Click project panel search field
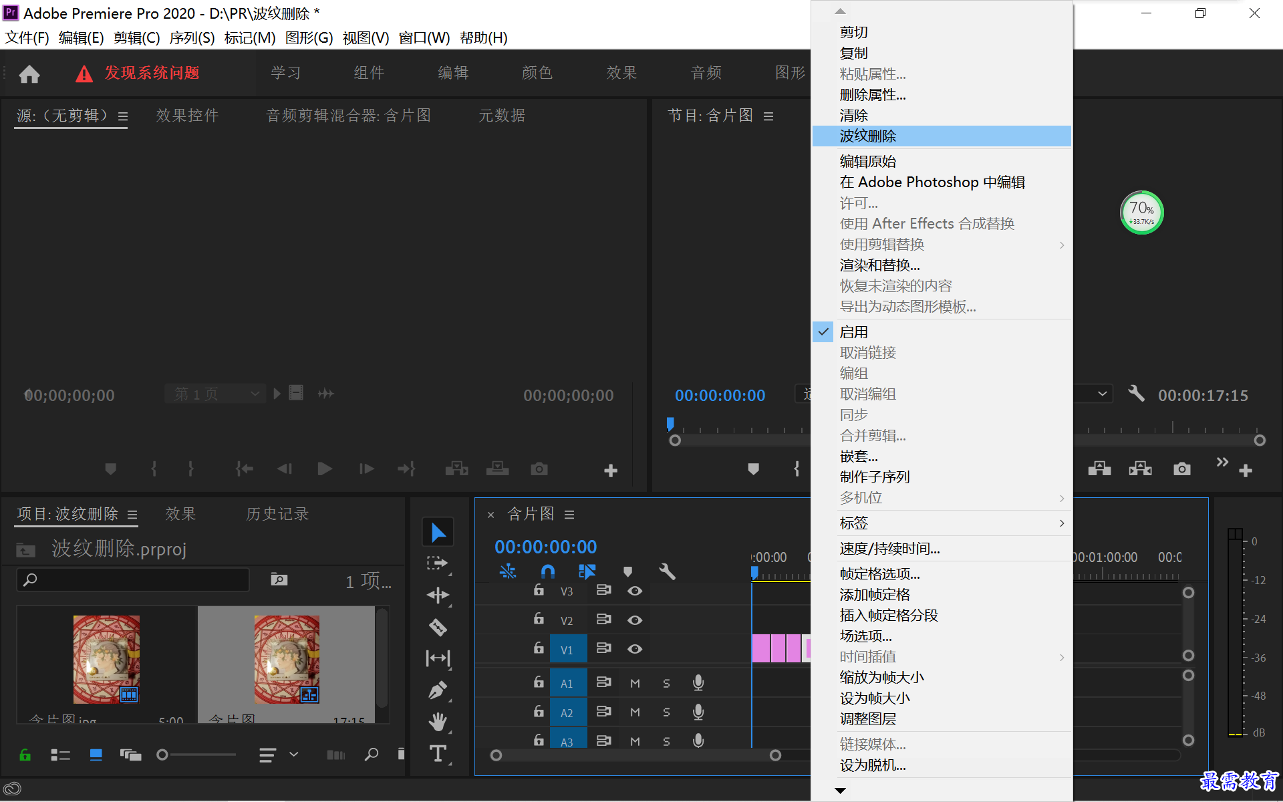This screenshot has height=802, width=1283. (x=132, y=579)
